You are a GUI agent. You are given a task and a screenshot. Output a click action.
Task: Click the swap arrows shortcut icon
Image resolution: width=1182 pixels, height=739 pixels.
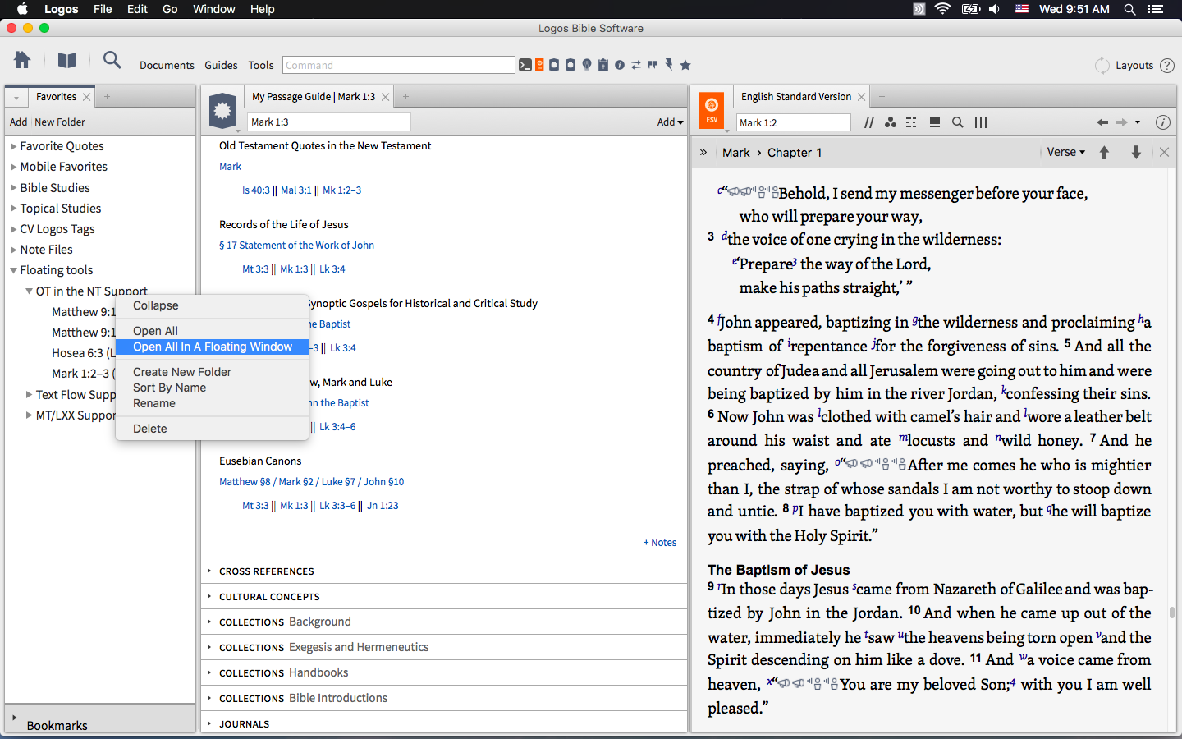pos(636,65)
